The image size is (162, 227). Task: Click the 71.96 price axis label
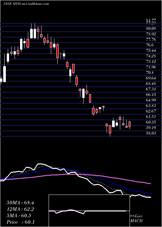click(x=151, y=67)
